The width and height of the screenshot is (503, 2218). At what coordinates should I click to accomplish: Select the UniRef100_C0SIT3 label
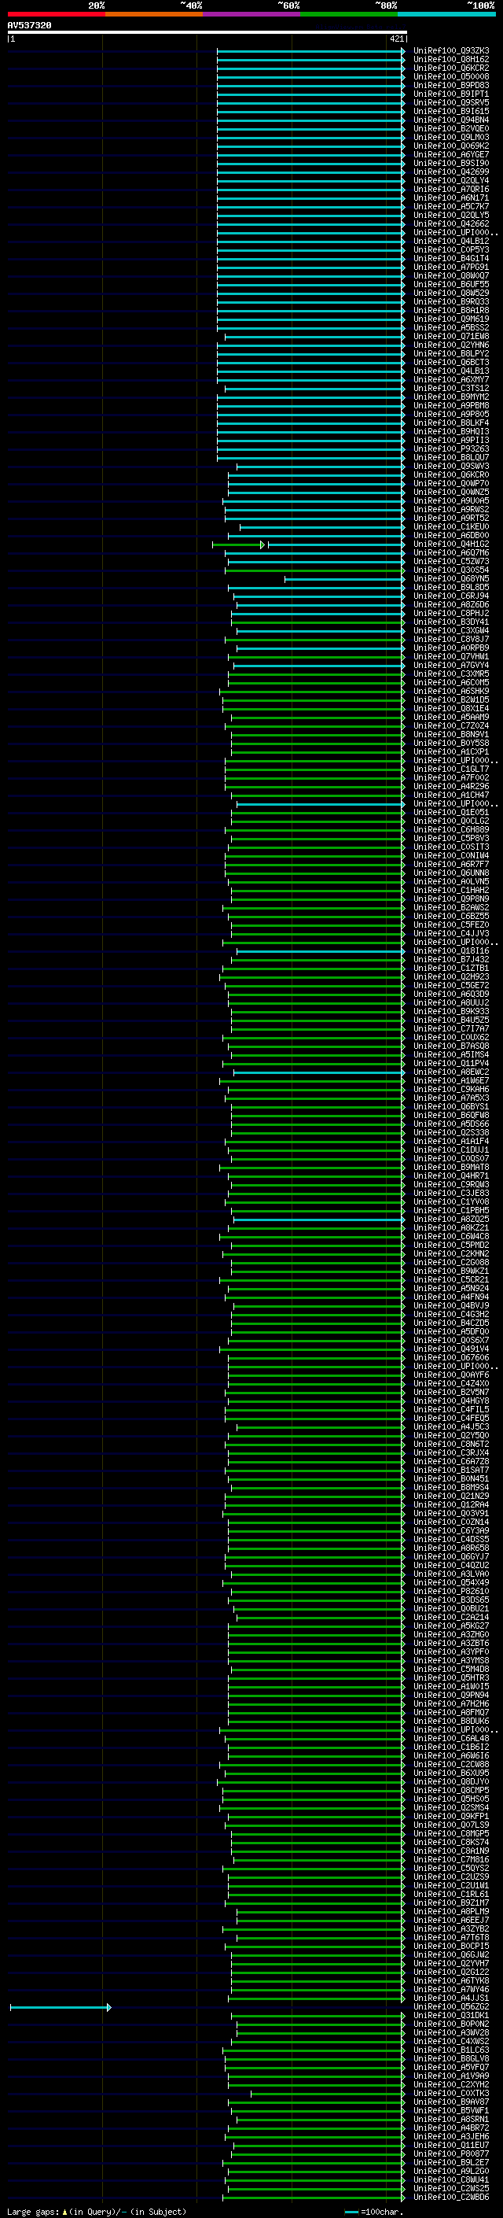click(451, 847)
